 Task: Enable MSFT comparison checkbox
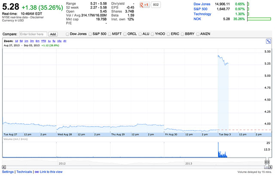tap(110, 34)
